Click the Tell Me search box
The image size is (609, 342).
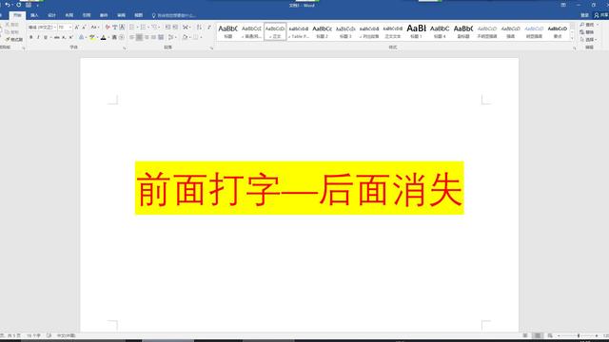coord(173,15)
